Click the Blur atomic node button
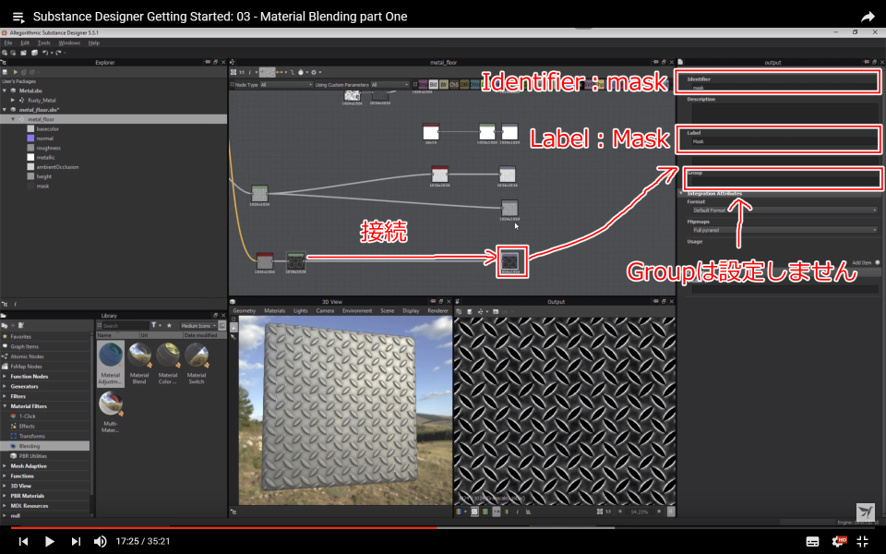 click(444, 85)
